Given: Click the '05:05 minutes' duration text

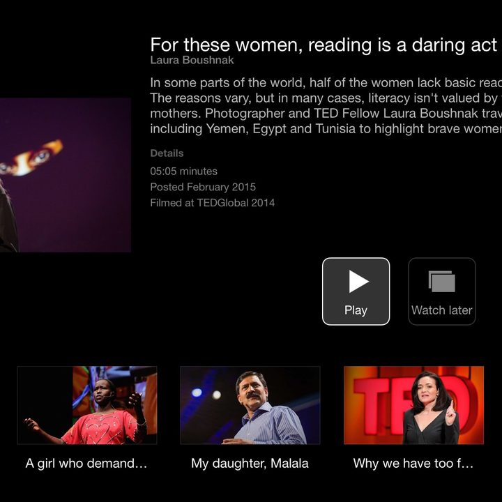Looking at the screenshot, I should point(184,172).
